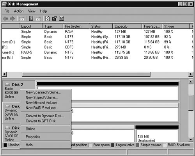This screenshot has width=195, height=156.
Task: Click the Disk 2 drive icon
Action: click(x=7, y=84)
